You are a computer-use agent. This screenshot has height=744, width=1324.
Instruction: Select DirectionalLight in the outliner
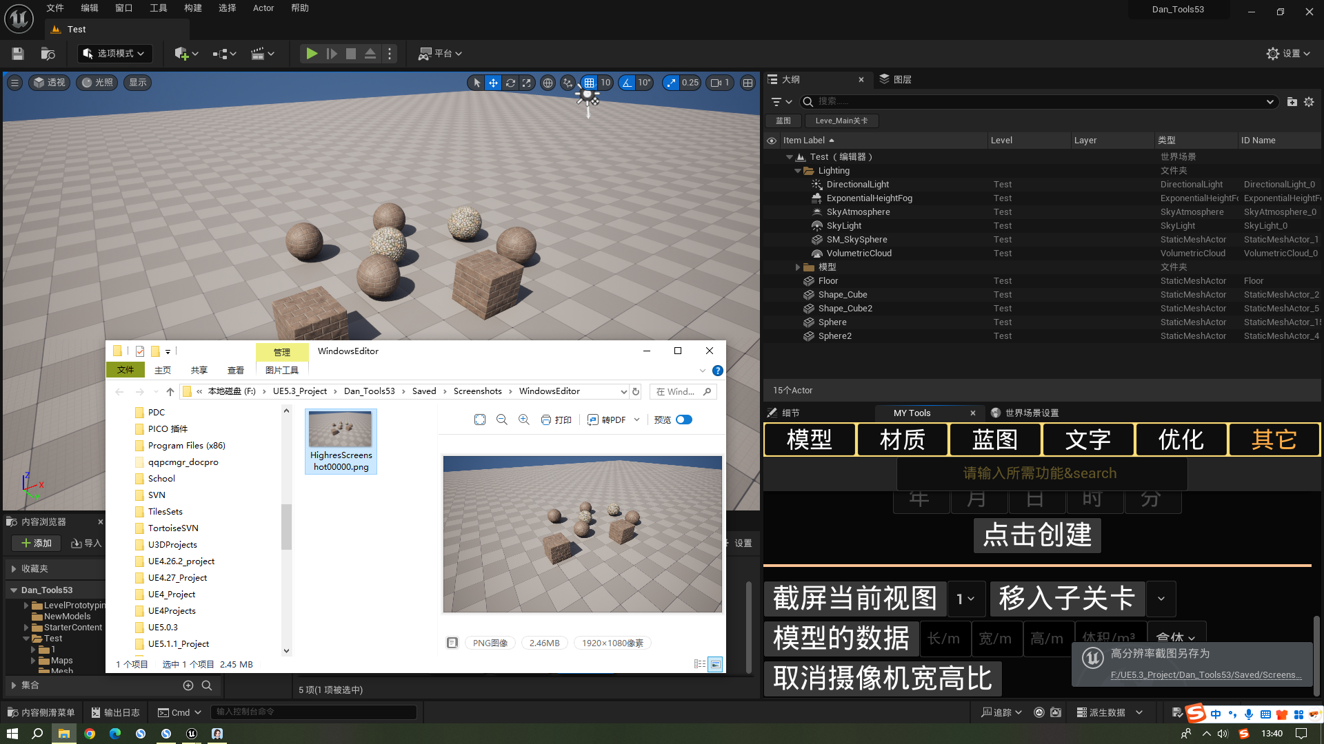(x=858, y=185)
